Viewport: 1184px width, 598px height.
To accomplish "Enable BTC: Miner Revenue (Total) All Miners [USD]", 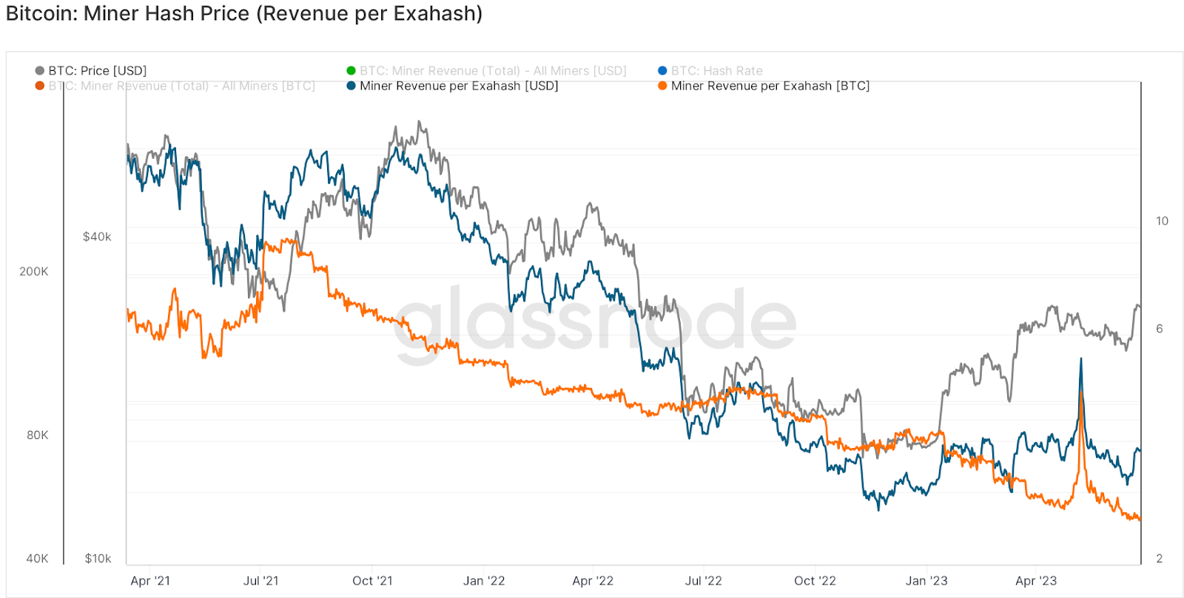I will click(x=486, y=71).
